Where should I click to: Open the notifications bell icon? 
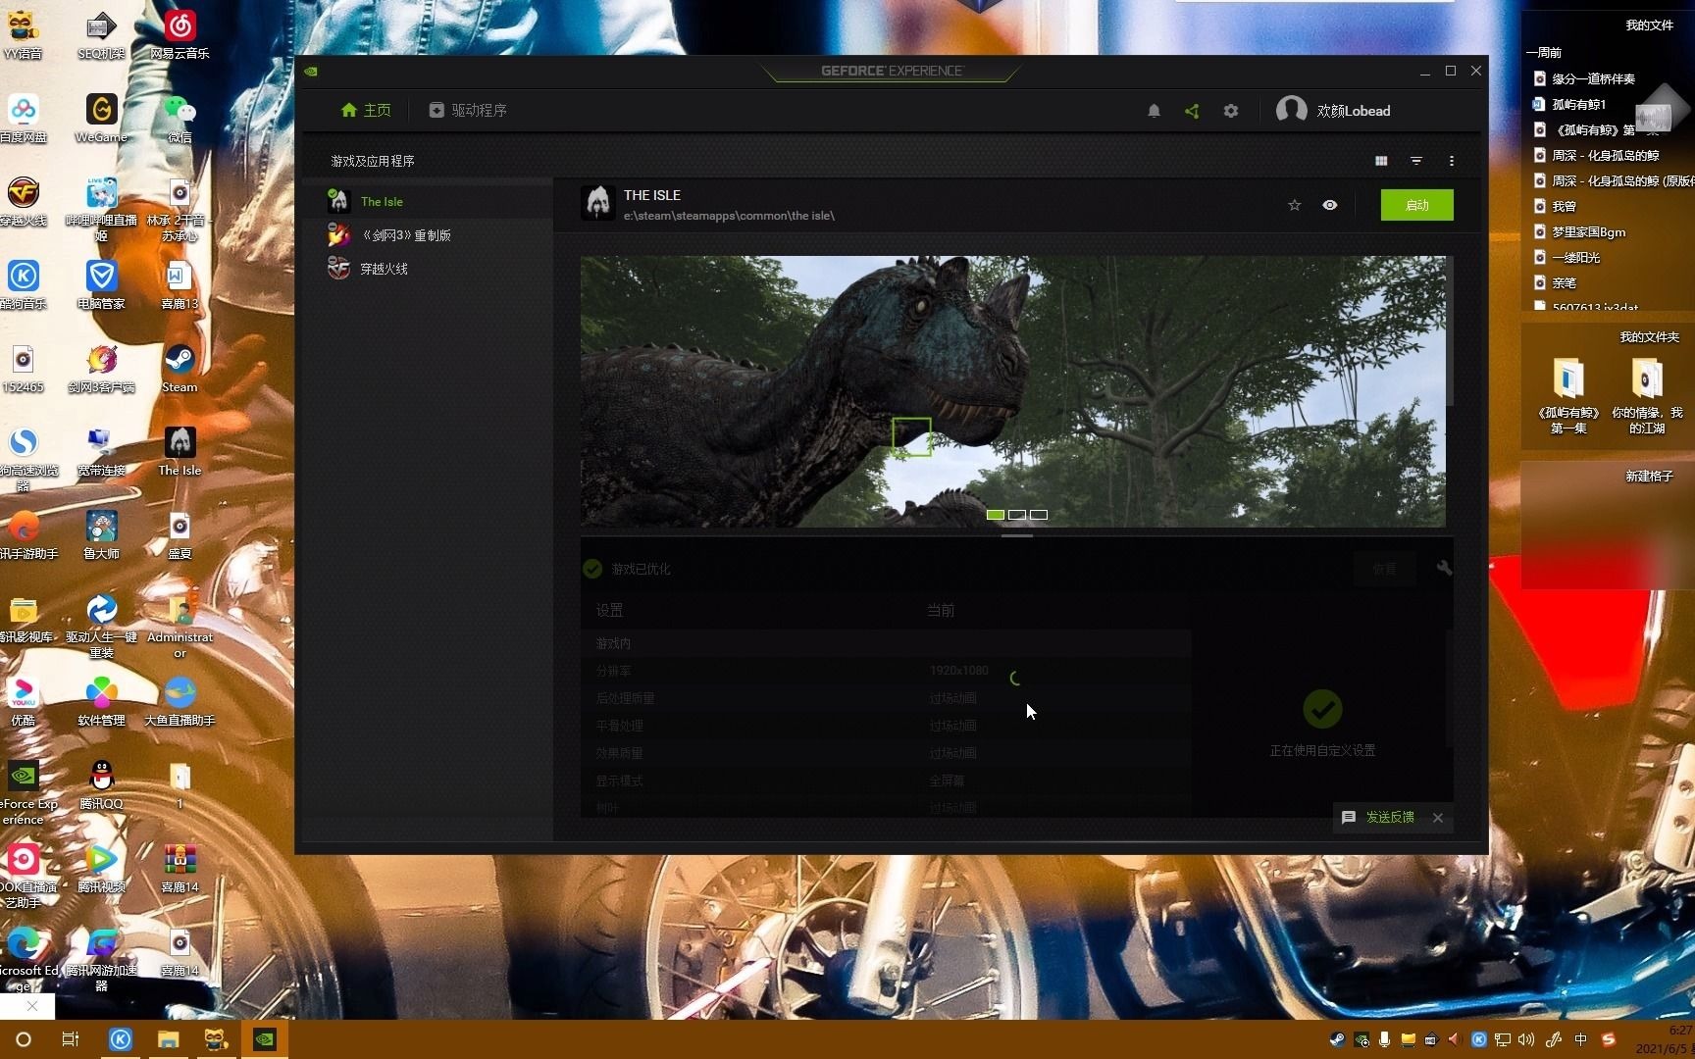[x=1154, y=111]
